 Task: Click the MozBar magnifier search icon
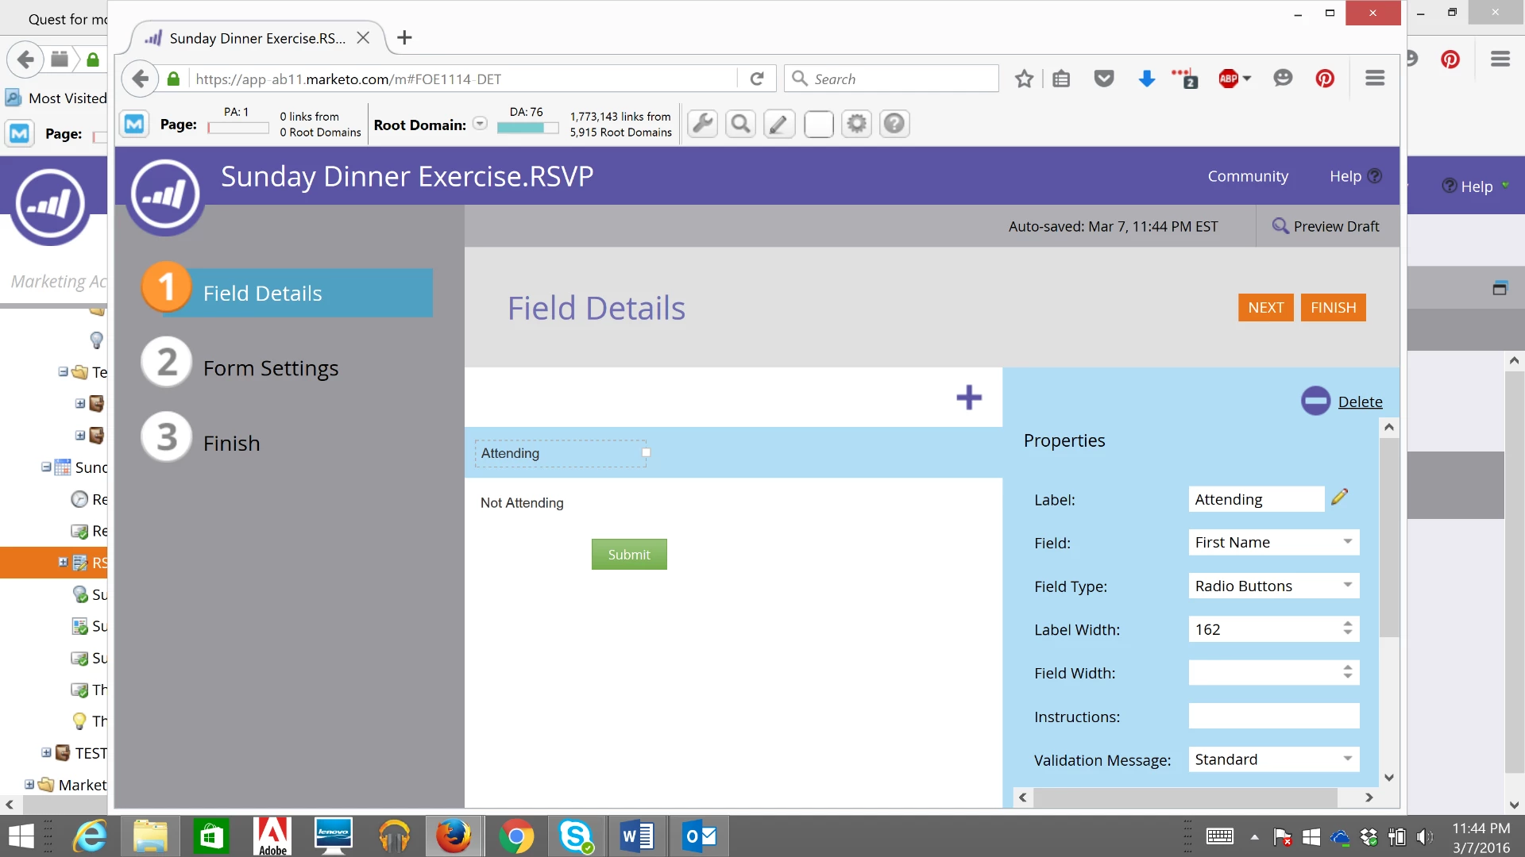pos(740,124)
